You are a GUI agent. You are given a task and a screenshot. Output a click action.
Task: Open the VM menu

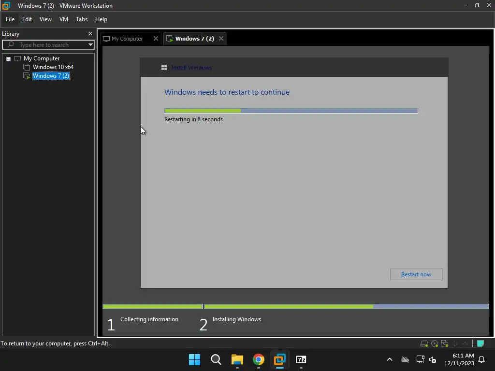64,19
